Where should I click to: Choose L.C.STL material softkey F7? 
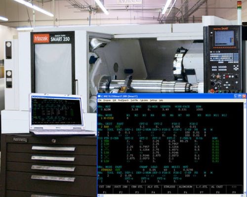[202, 189]
